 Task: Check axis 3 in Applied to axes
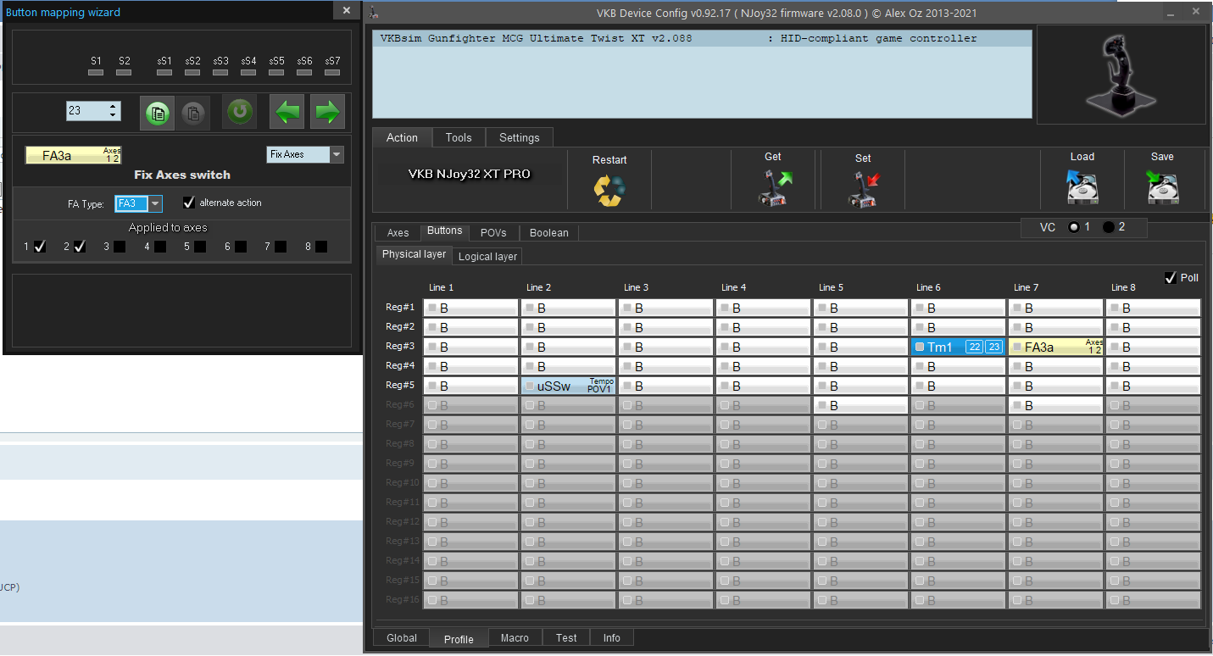120,247
